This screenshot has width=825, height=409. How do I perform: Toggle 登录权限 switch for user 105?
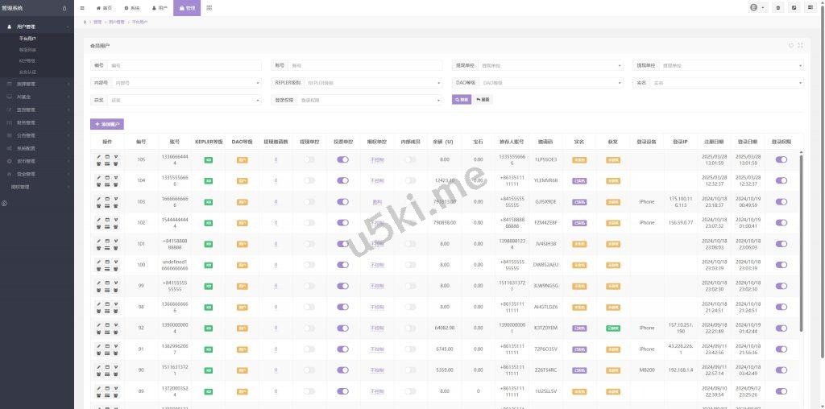781,159
